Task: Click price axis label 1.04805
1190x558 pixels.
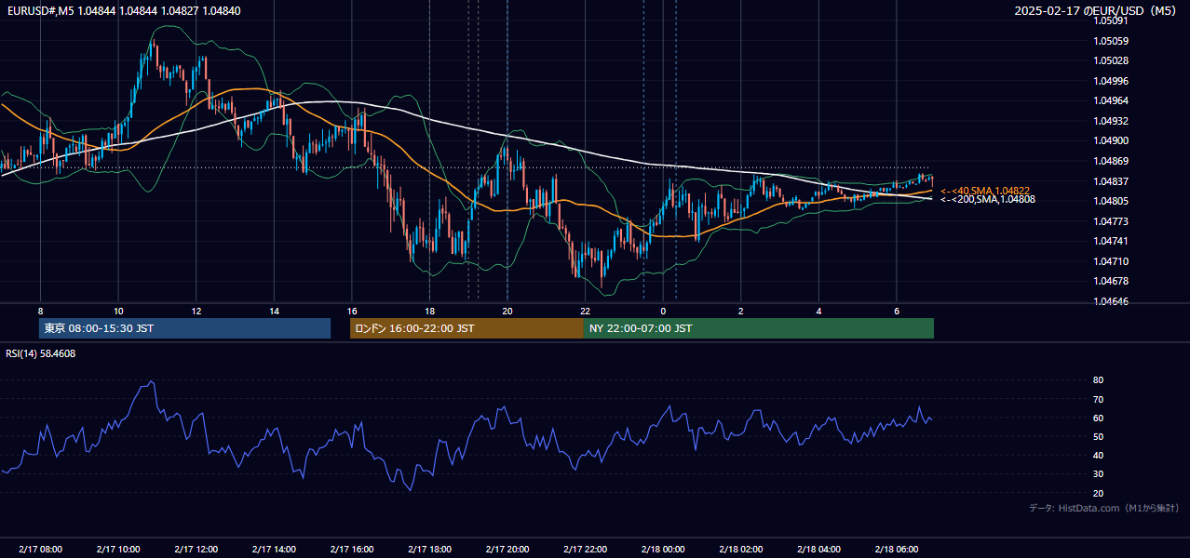Action: [x=1111, y=201]
